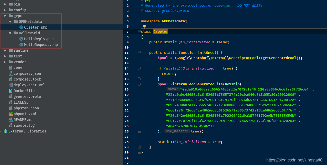The image size is (327, 165).
Task: Click the README.md file icon
Action: (x=11, y=120)
